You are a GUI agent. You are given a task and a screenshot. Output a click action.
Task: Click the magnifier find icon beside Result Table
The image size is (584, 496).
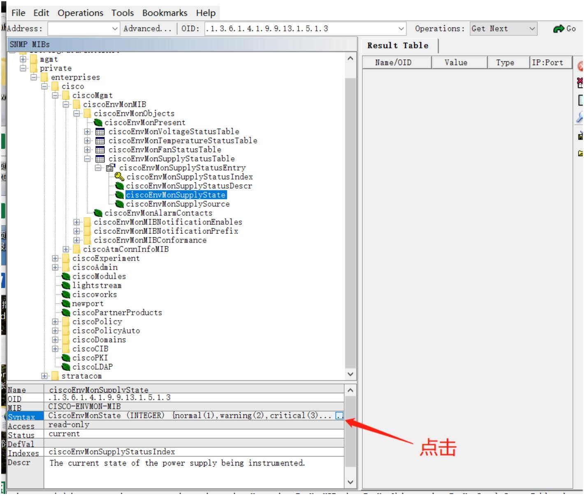point(580,117)
